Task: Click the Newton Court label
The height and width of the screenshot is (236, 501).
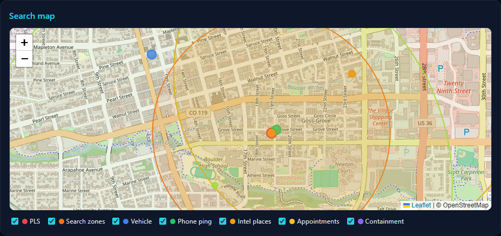Action: pos(343,168)
